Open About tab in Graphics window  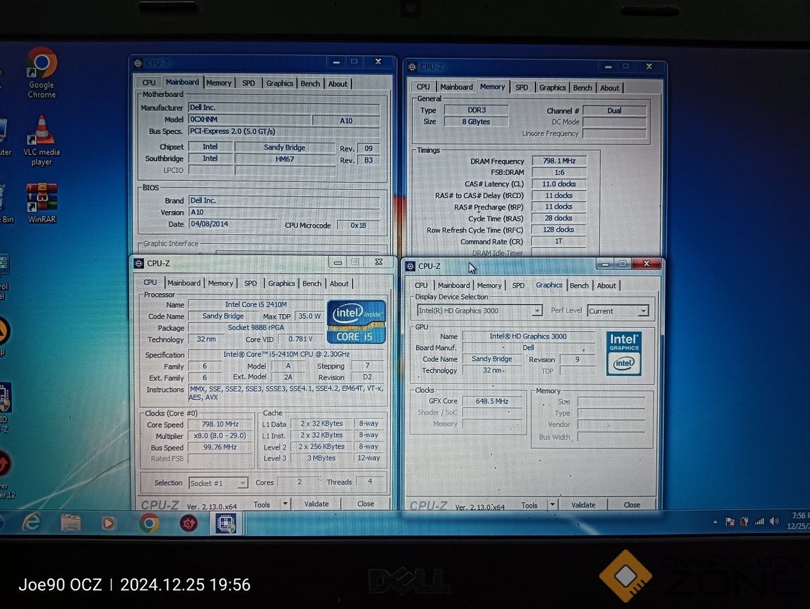click(607, 285)
